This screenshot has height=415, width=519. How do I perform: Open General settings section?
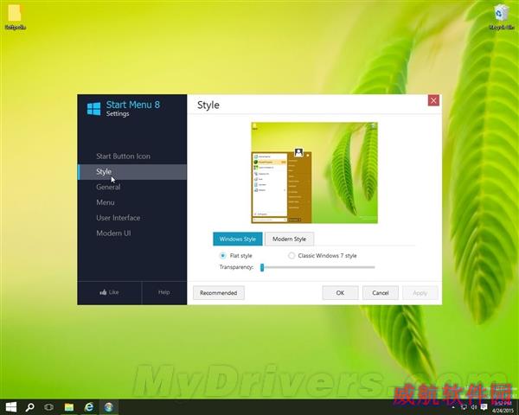[108, 187]
